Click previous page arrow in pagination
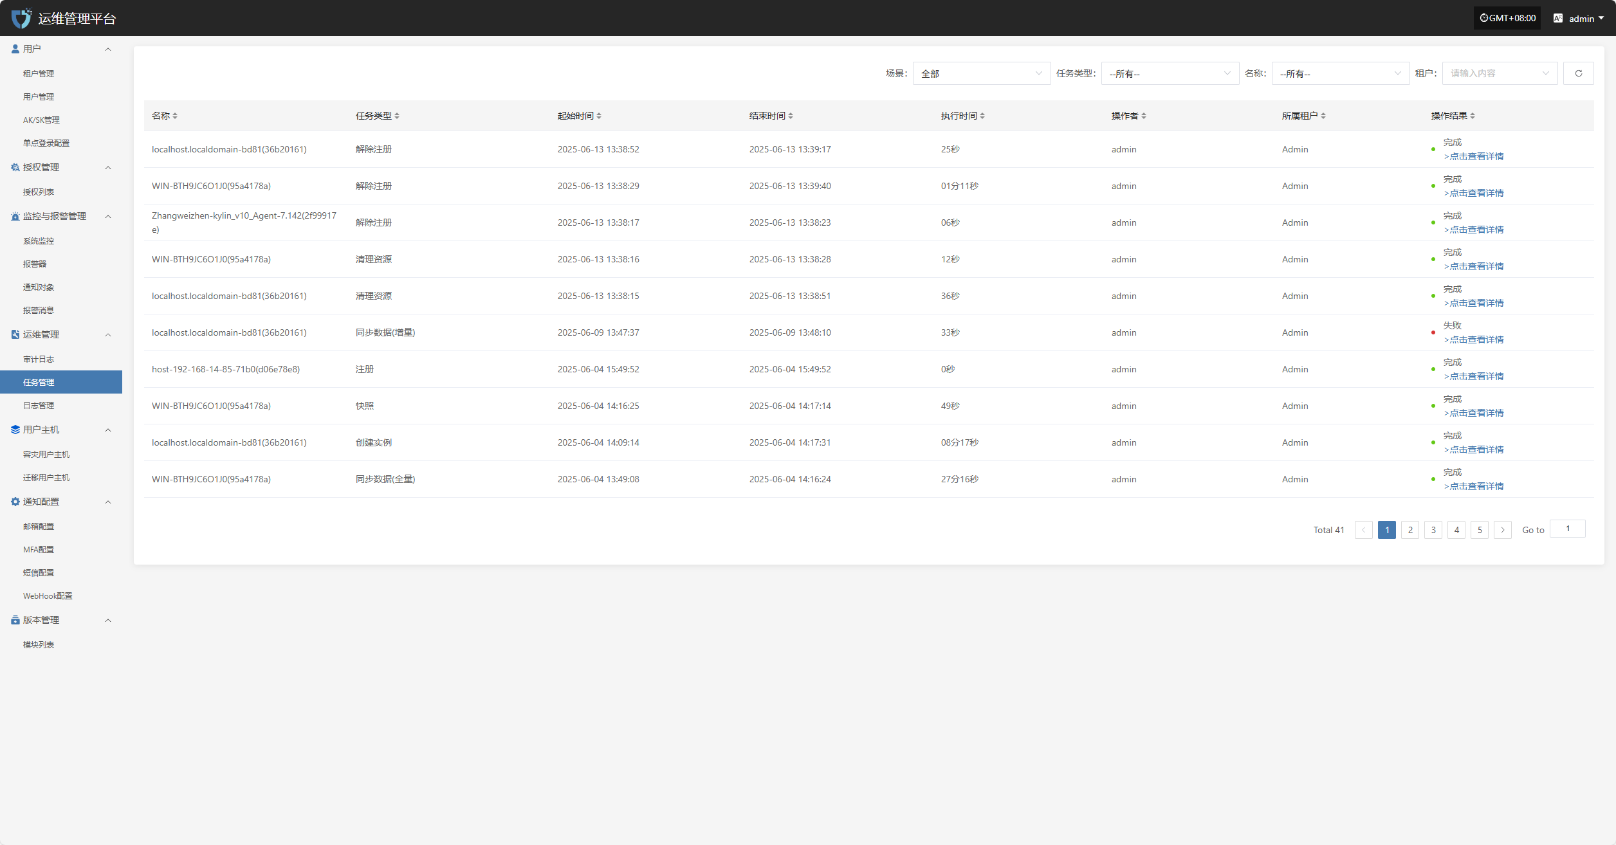 point(1364,530)
